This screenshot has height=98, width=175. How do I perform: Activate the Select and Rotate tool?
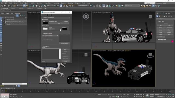tap(39, 6)
